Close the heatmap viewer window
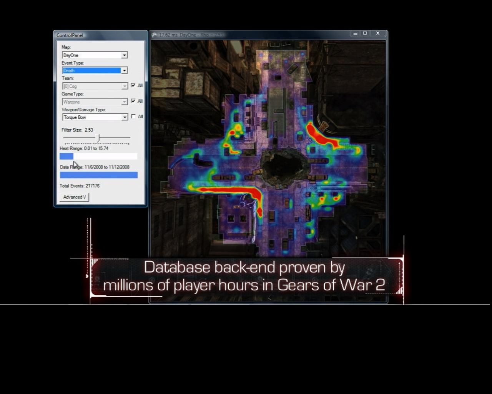Image resolution: width=492 pixels, height=394 pixels. (378, 33)
